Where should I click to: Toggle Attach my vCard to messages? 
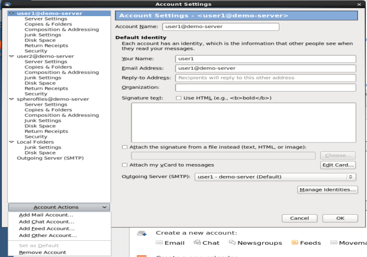(125, 165)
